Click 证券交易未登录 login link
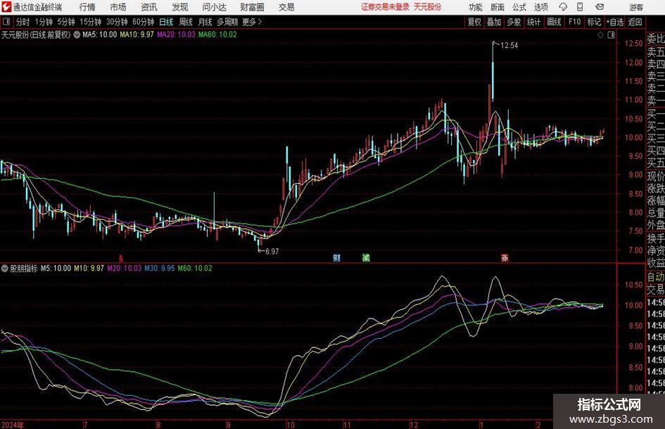The height and width of the screenshot is (429, 665). point(385,7)
